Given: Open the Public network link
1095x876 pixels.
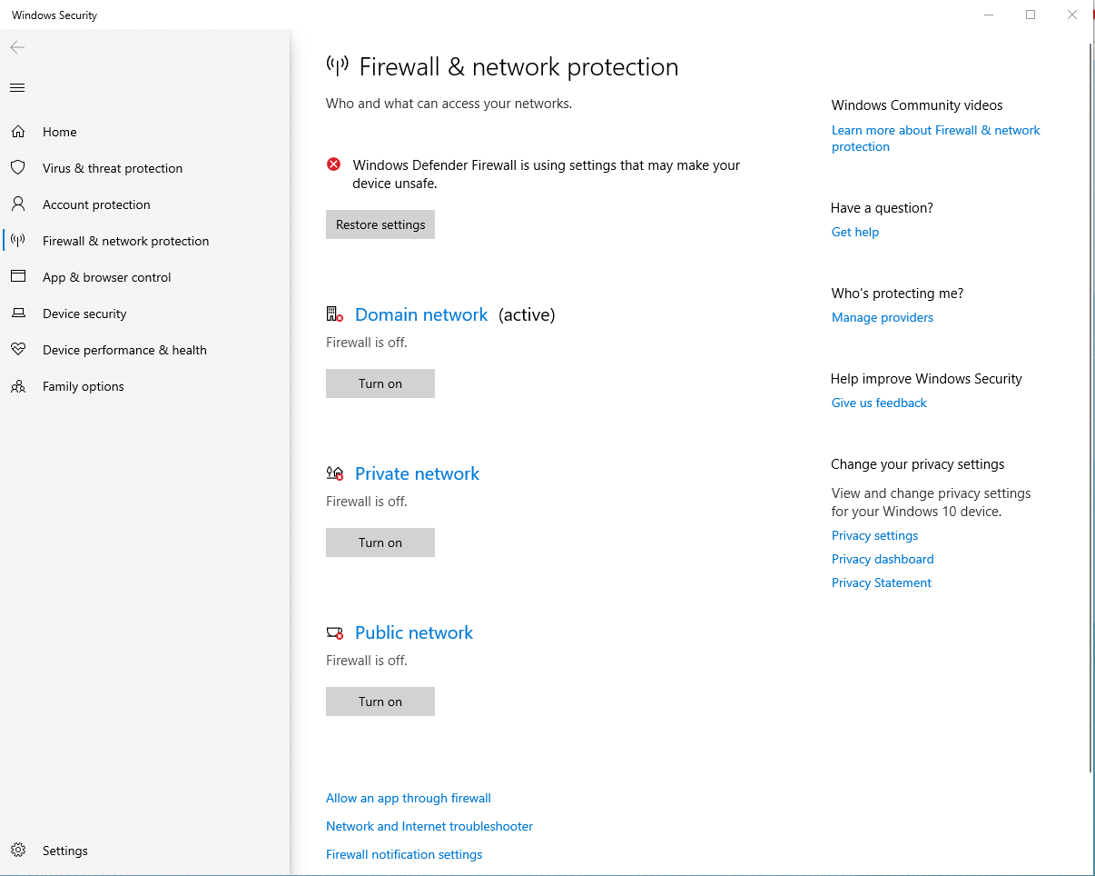Looking at the screenshot, I should click(414, 632).
